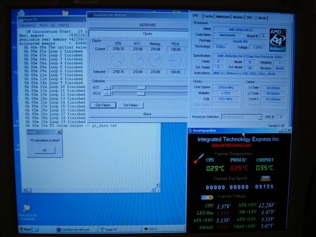The width and height of the screenshot is (316, 237).
Task: Switch to the CPU tab in CPU-Z
Action: [195, 15]
